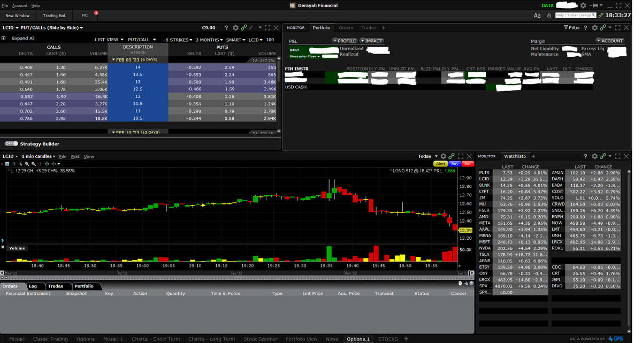Switch to Orders tab in Monitor panel

point(346,27)
